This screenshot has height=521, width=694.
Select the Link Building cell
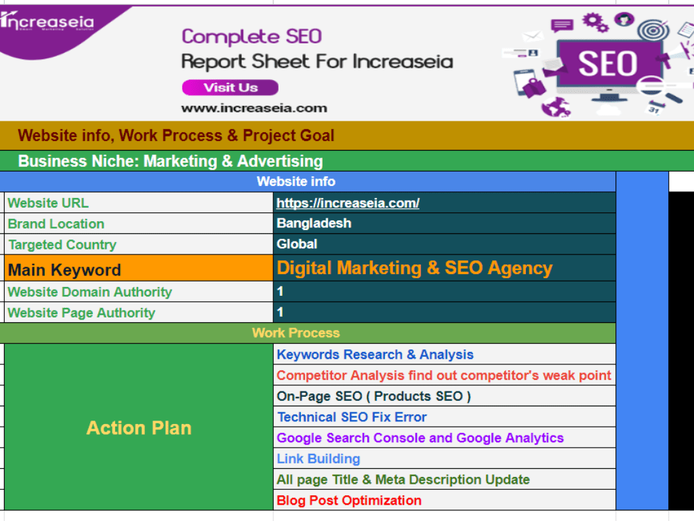tap(318, 459)
